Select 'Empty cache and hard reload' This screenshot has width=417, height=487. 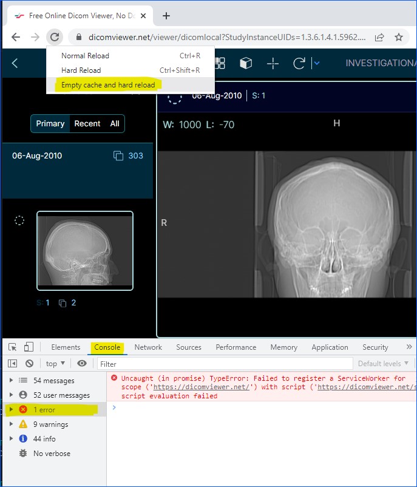tap(108, 85)
